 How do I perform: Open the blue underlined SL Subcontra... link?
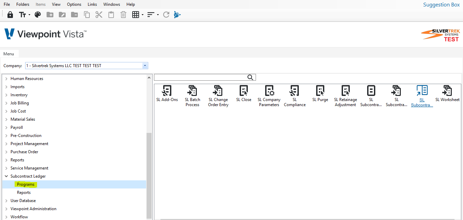(422, 96)
